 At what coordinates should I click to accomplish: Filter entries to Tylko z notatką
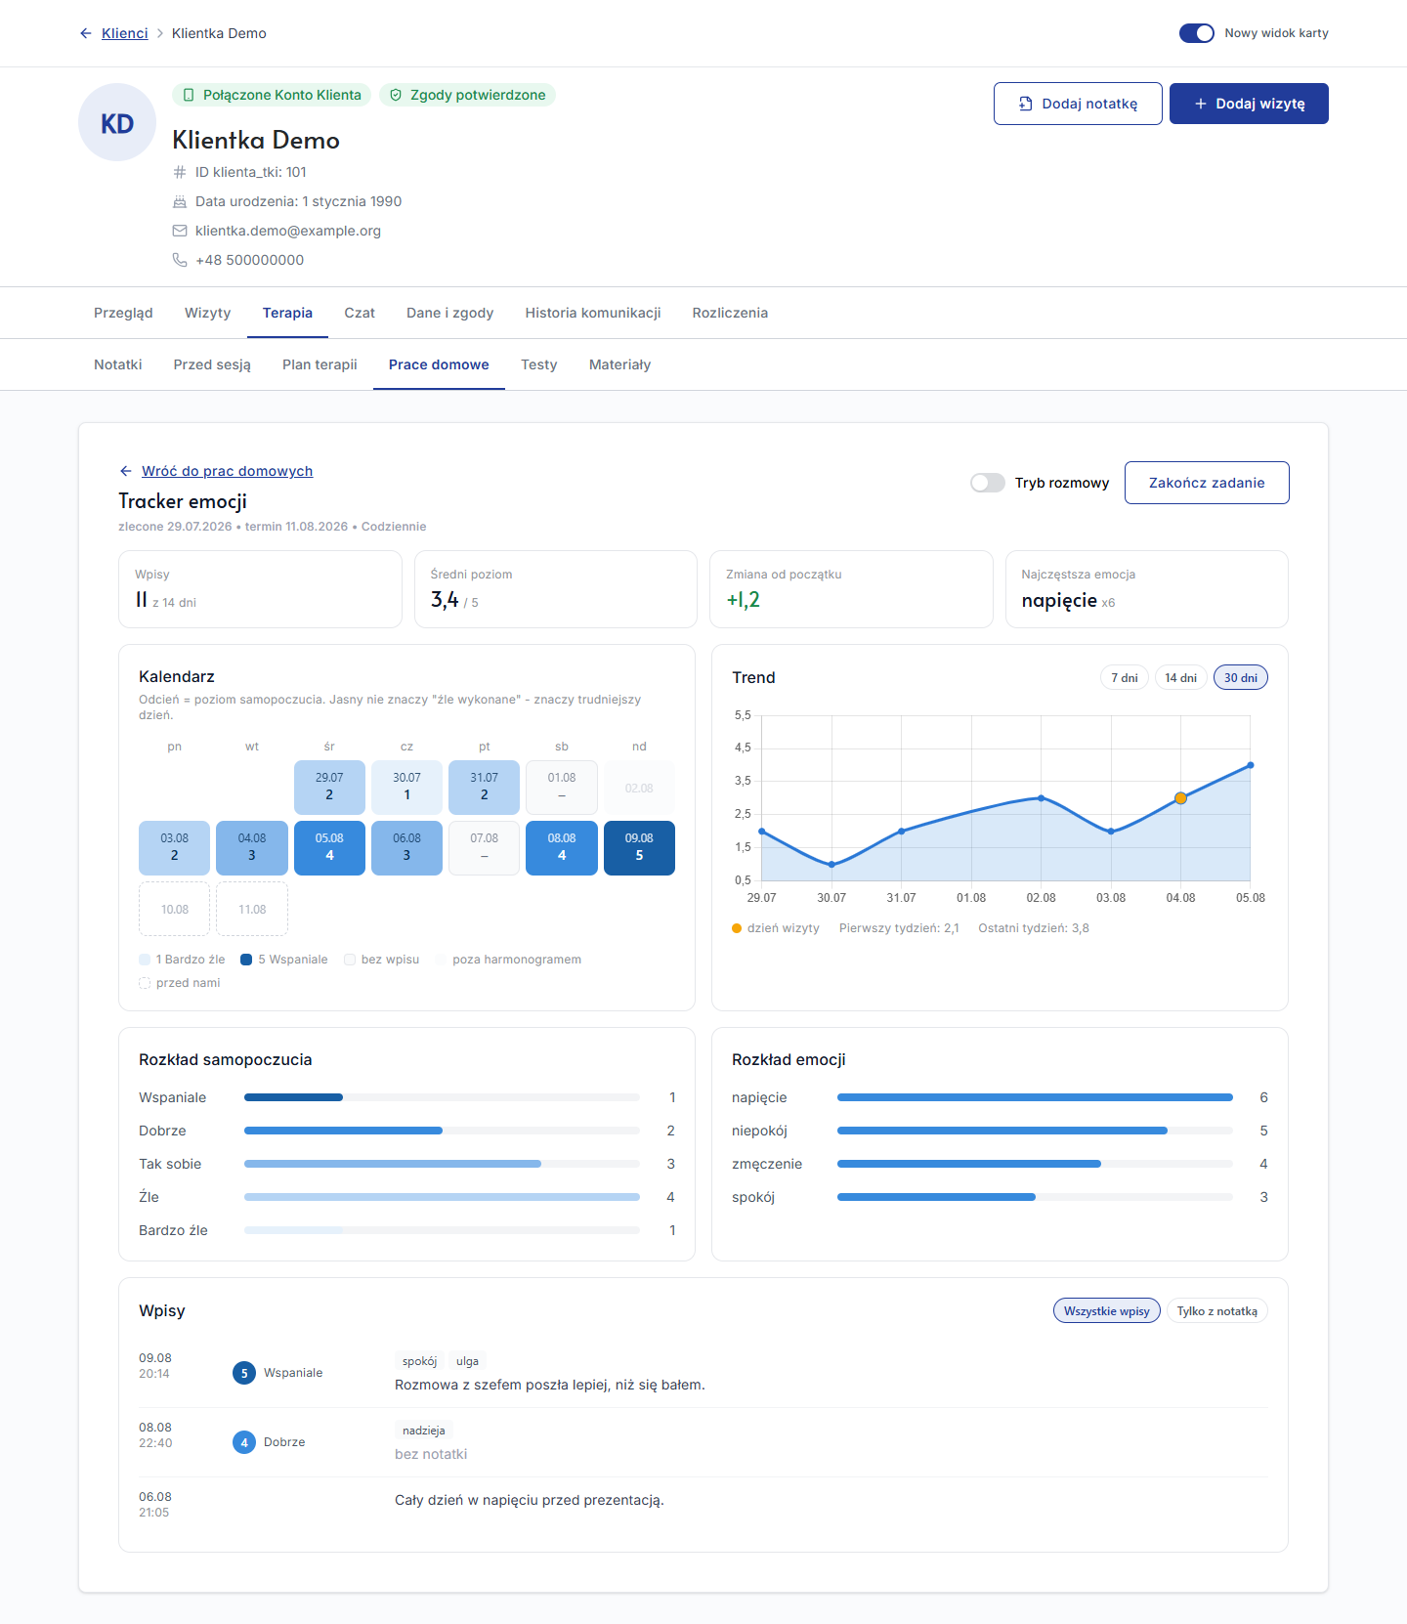1217,1311
